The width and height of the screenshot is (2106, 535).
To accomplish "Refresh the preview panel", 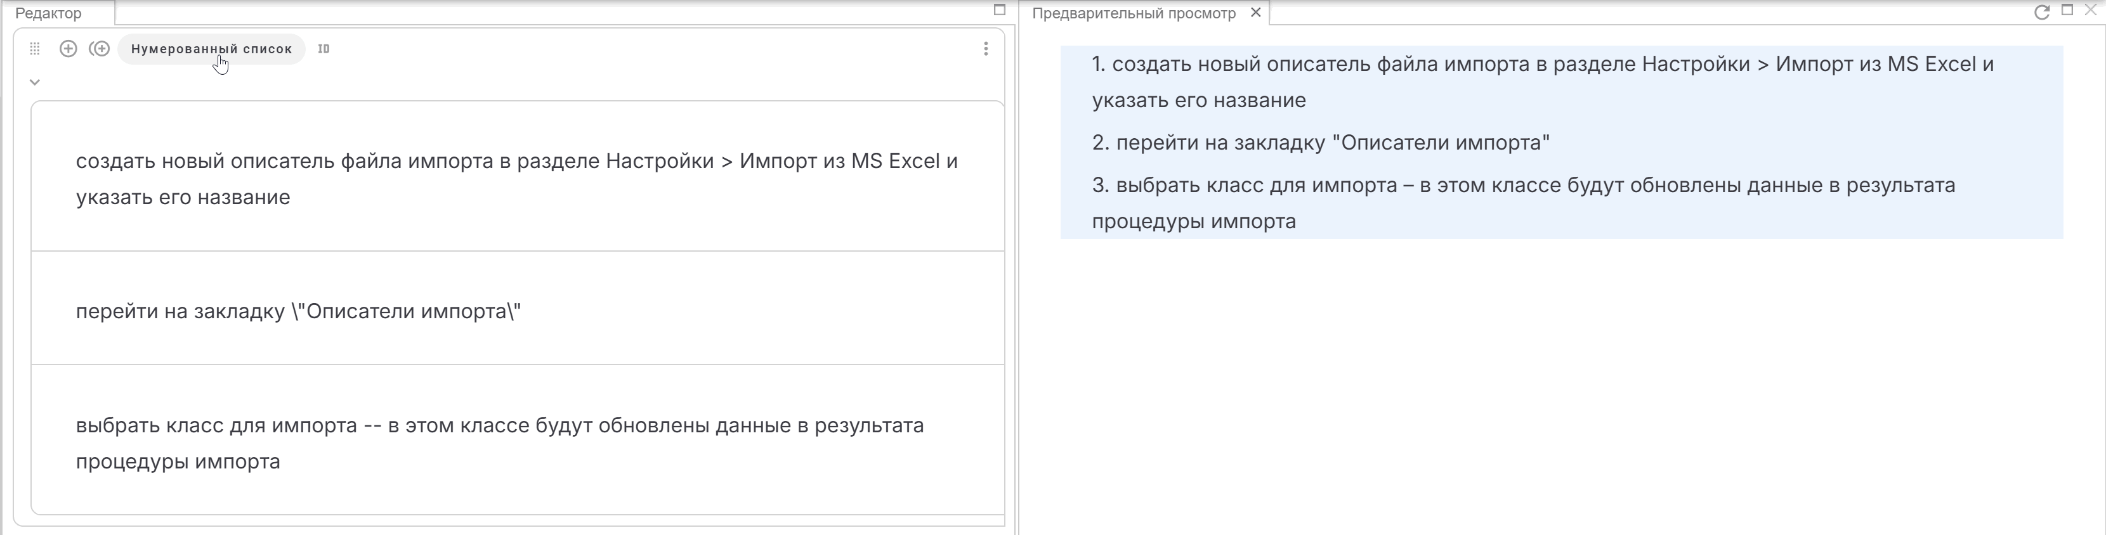I will coord(2041,11).
